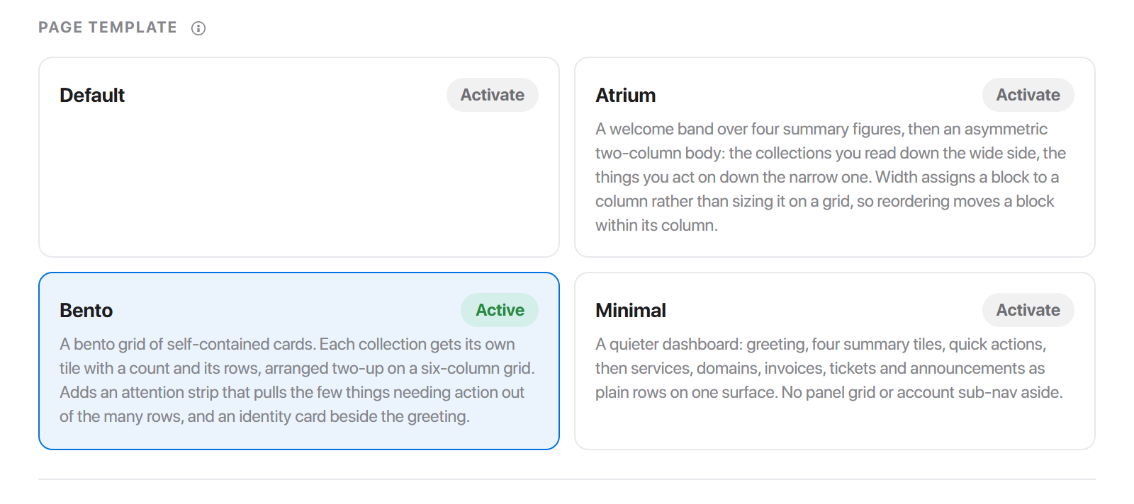Select the Default template card
This screenshot has height=504, width=1134.
(x=299, y=157)
